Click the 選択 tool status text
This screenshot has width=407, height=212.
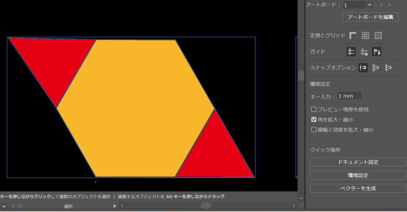pyautogui.click(x=68, y=206)
